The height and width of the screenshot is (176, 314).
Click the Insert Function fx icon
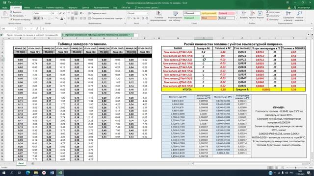[37, 28]
